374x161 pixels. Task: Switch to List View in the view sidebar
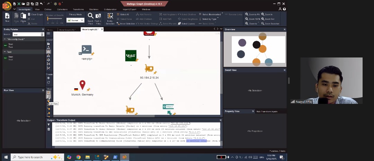tap(48, 97)
